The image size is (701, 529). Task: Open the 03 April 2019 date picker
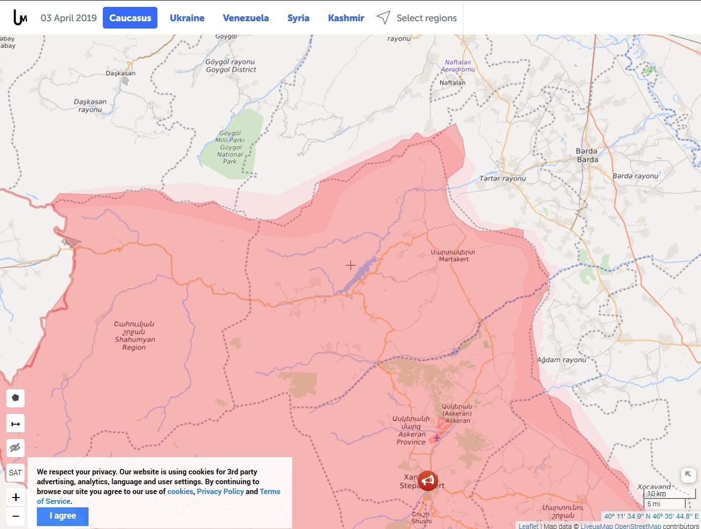(x=68, y=18)
